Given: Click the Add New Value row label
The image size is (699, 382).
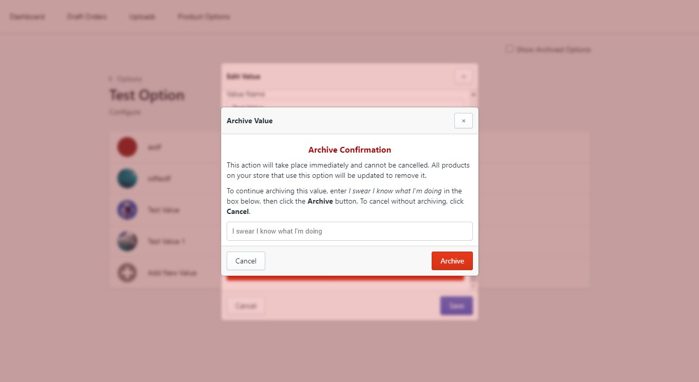Looking at the screenshot, I should pos(172,273).
